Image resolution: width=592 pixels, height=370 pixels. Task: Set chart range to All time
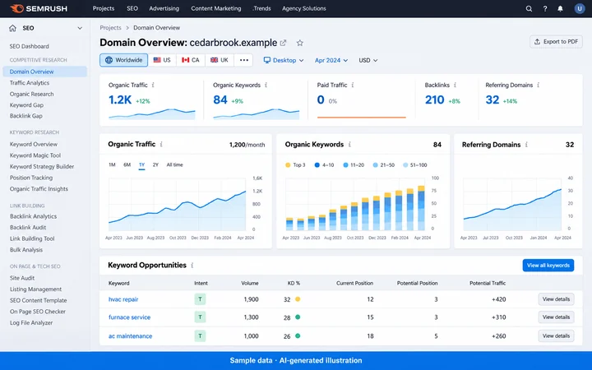[x=174, y=164]
